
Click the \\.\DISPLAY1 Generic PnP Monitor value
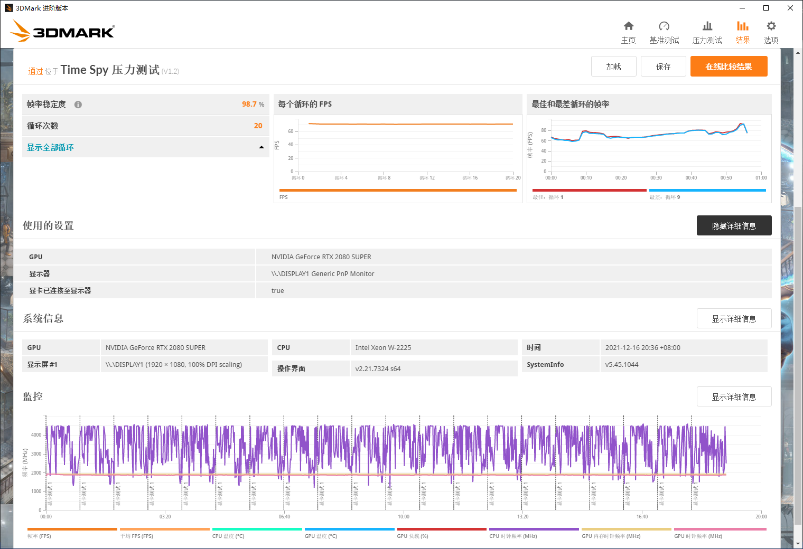pyautogui.click(x=323, y=273)
